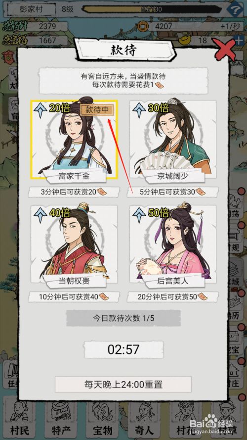Select the 富家千金 guest portrait
The height and width of the screenshot is (440, 247).
pos(74,140)
